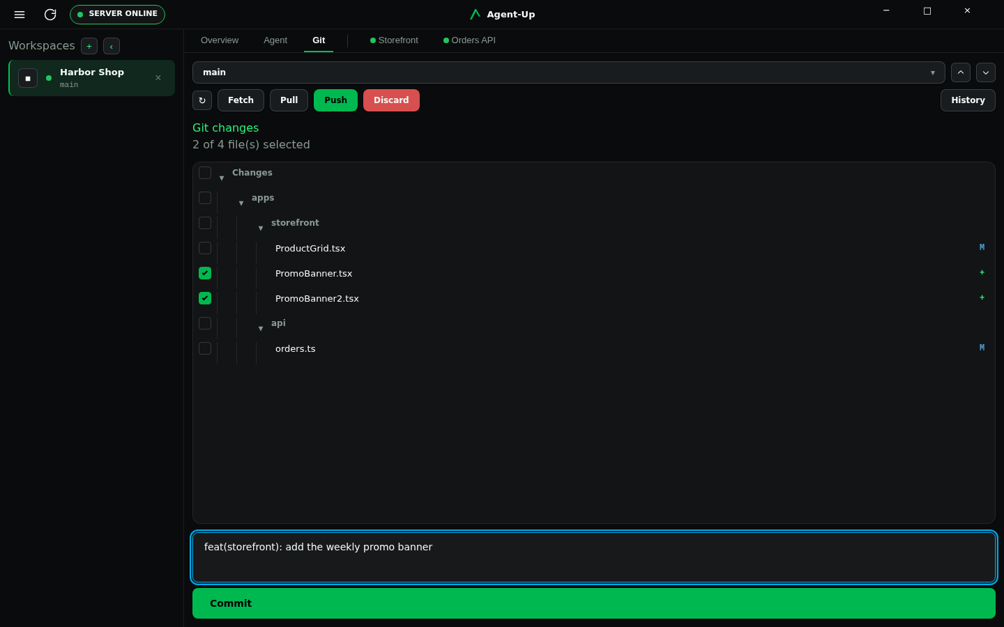Toggle the Changes root checkbox
Image resolution: width=1004 pixels, height=627 pixels.
(205, 173)
